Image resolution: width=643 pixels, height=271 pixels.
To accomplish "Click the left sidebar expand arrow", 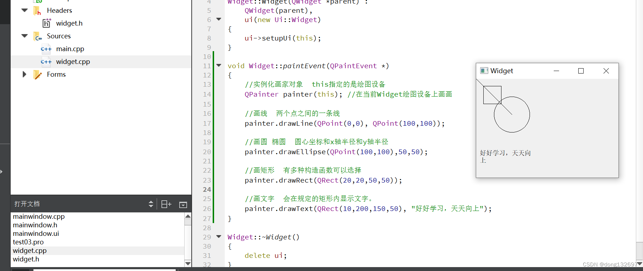I will point(1,172).
